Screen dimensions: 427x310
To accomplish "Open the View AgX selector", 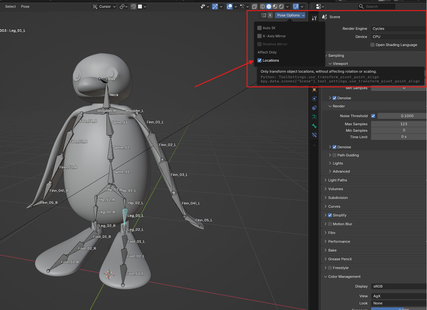I will 399,296.
